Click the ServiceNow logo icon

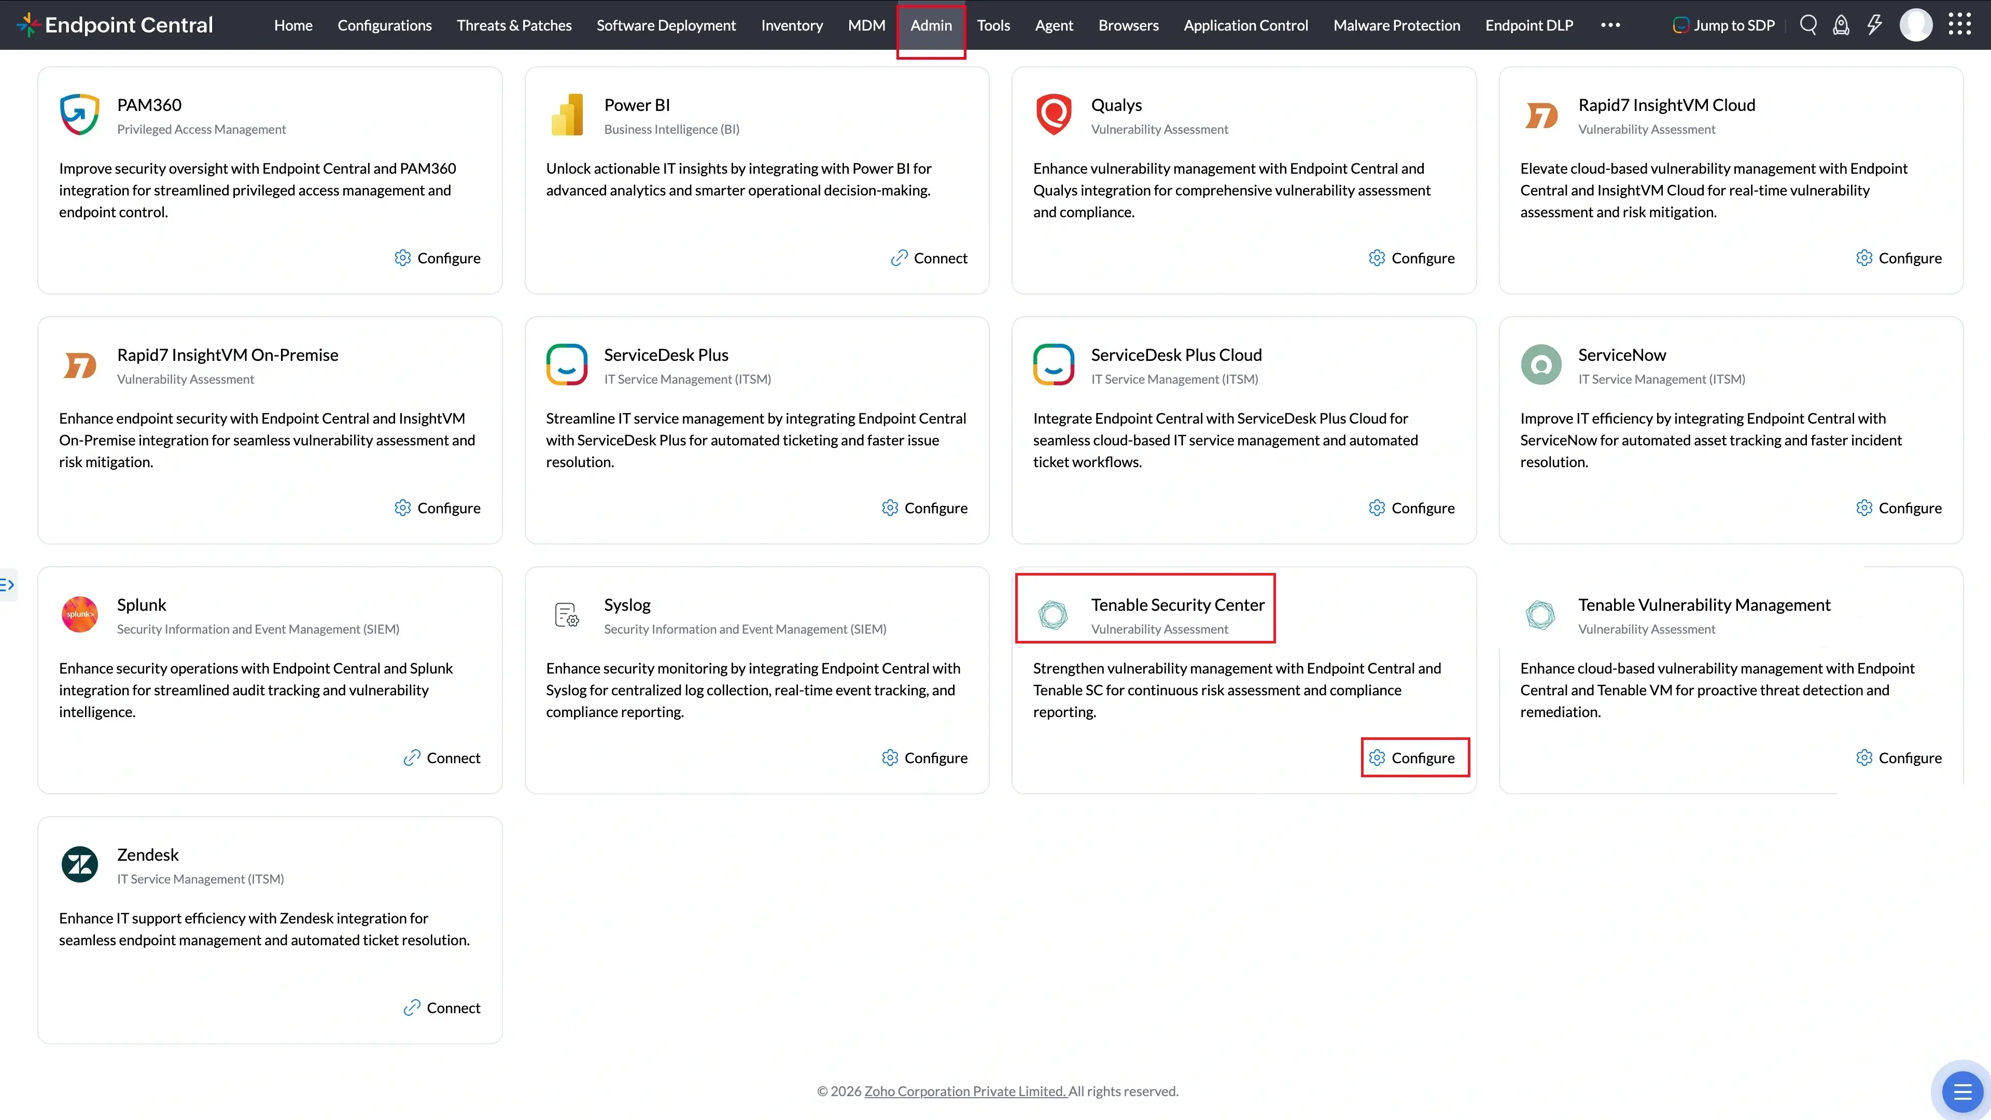1541,365
